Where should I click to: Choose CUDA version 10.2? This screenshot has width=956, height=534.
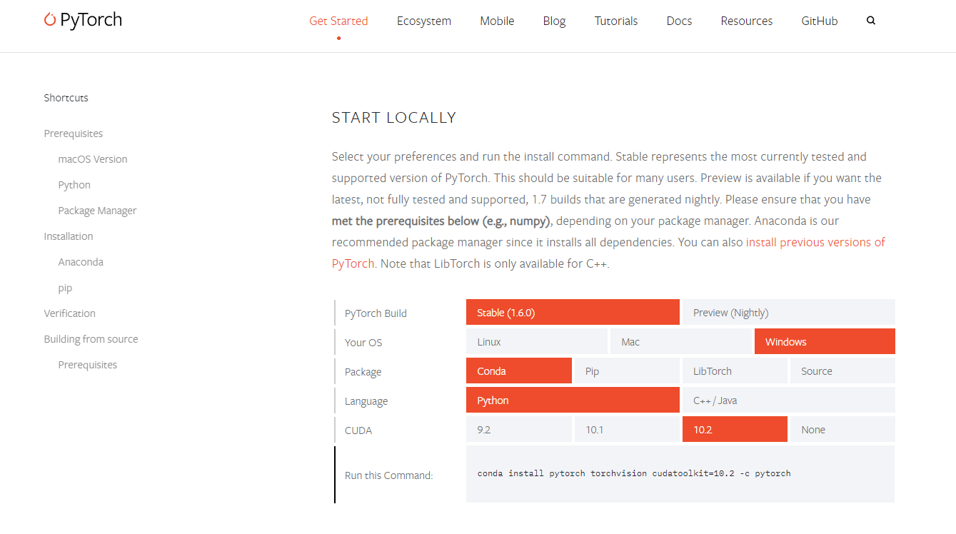click(x=735, y=430)
